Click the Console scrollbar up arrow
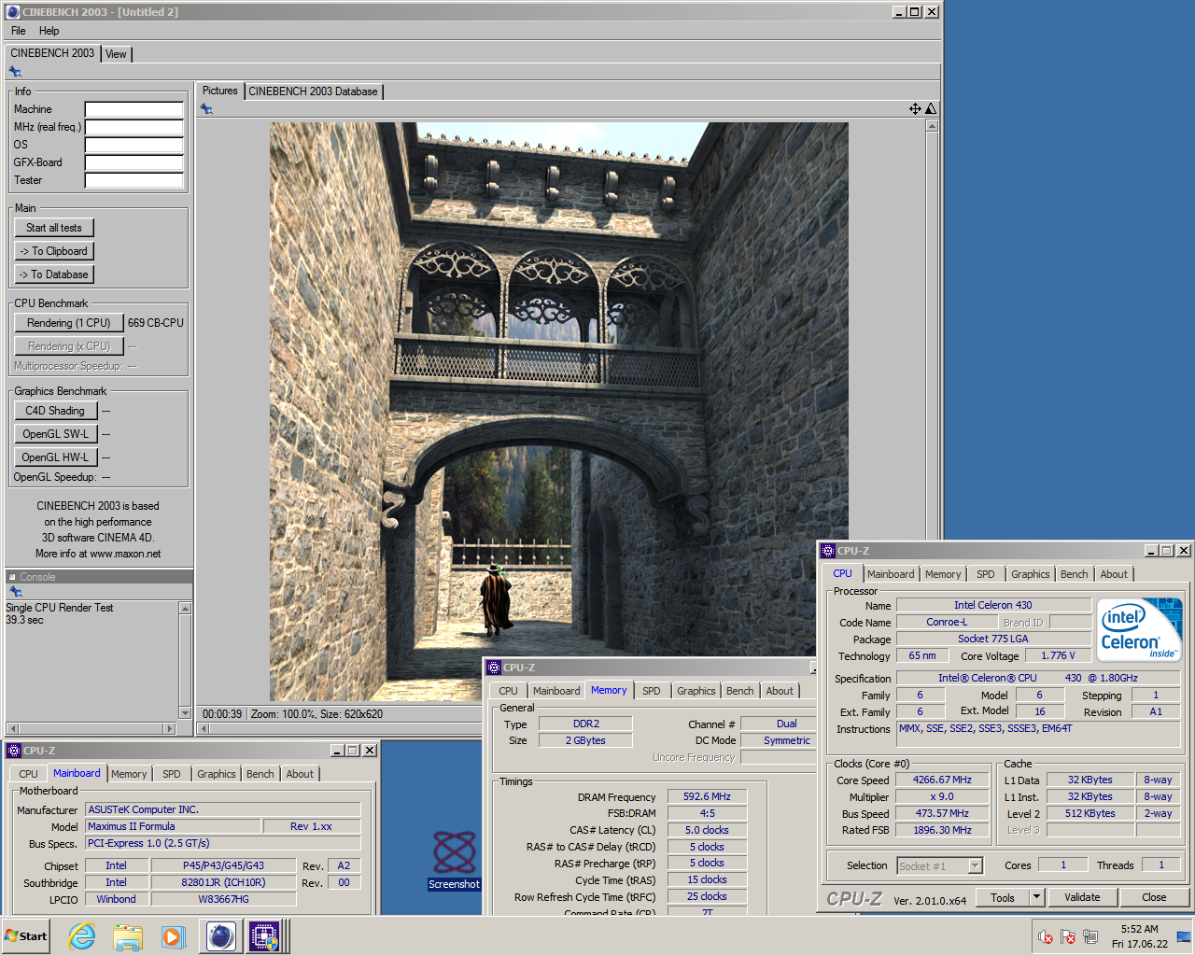Viewport: 1195px width, 956px height. coord(185,609)
